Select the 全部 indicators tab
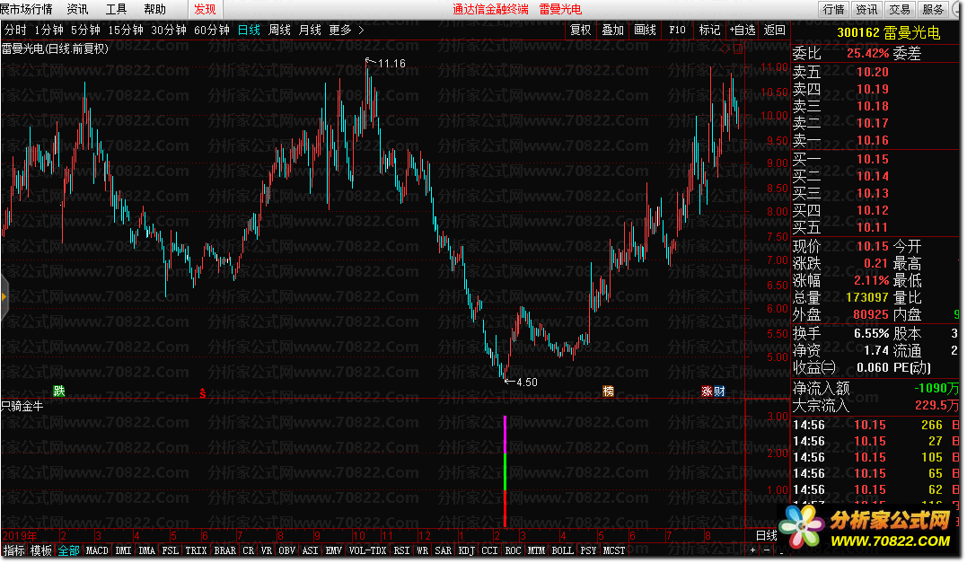The image size is (967, 563). pyautogui.click(x=68, y=550)
